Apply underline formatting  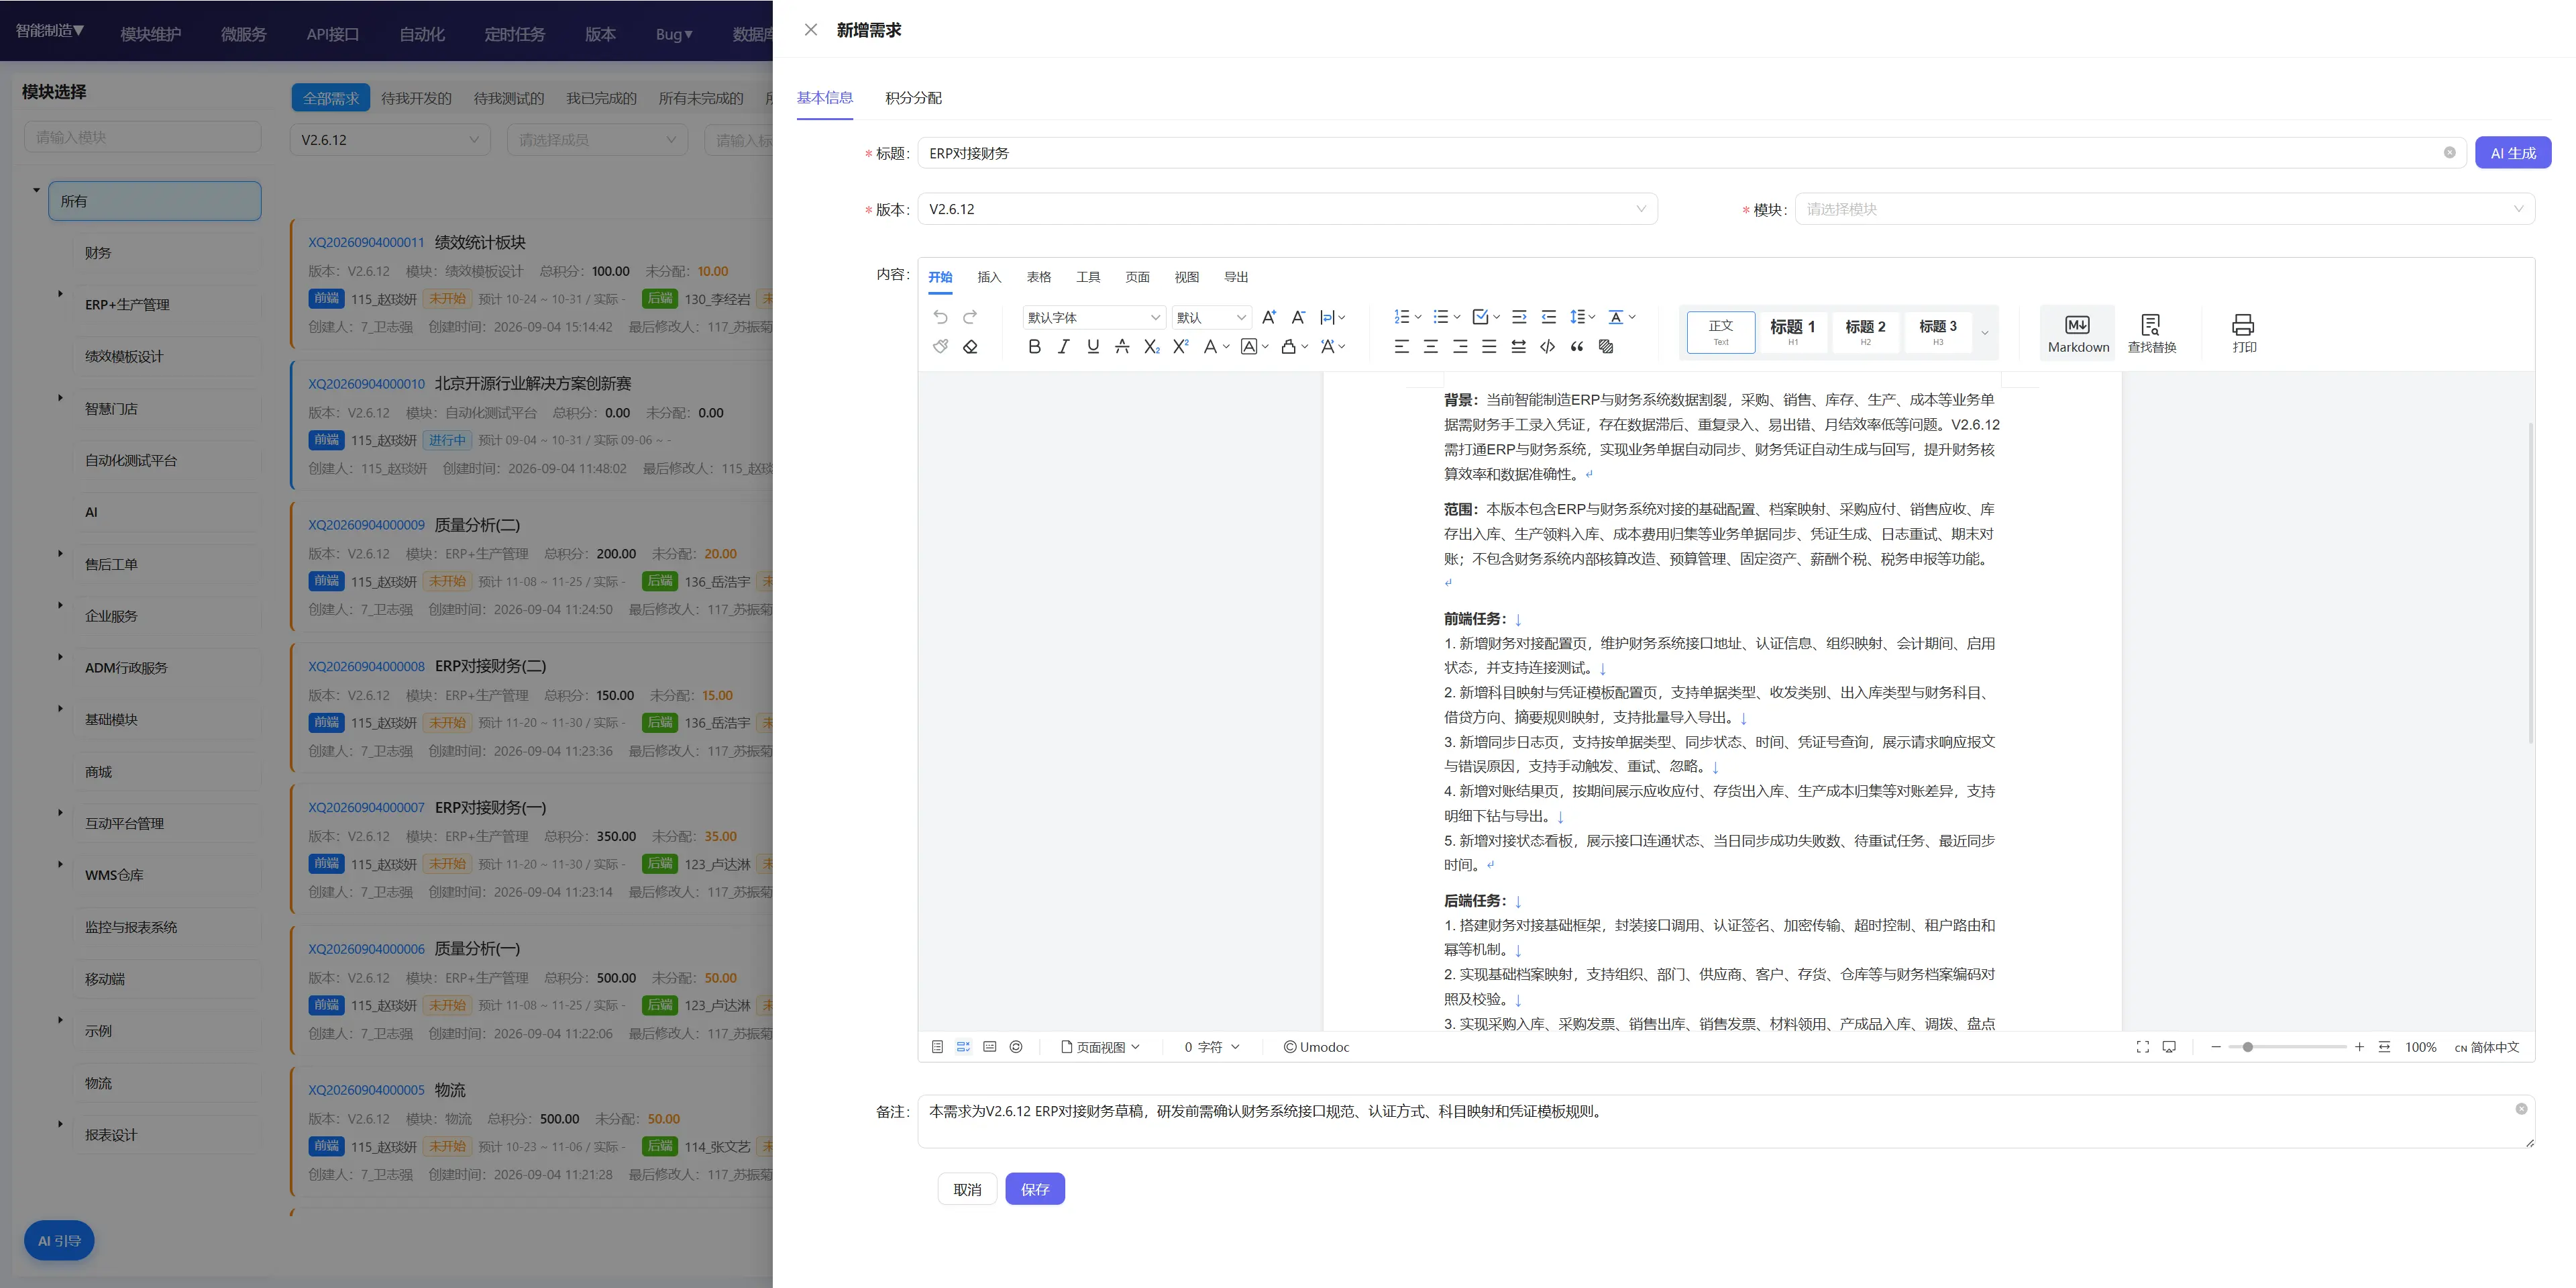click(x=1093, y=346)
